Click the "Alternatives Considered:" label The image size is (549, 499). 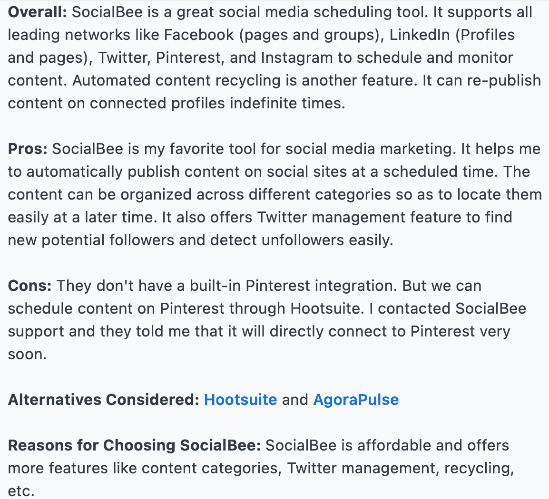point(104,400)
